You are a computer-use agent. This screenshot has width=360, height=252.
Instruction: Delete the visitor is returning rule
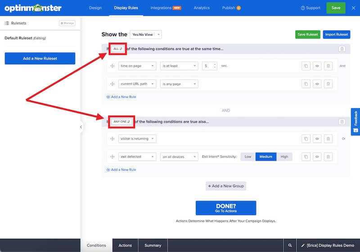point(328,139)
